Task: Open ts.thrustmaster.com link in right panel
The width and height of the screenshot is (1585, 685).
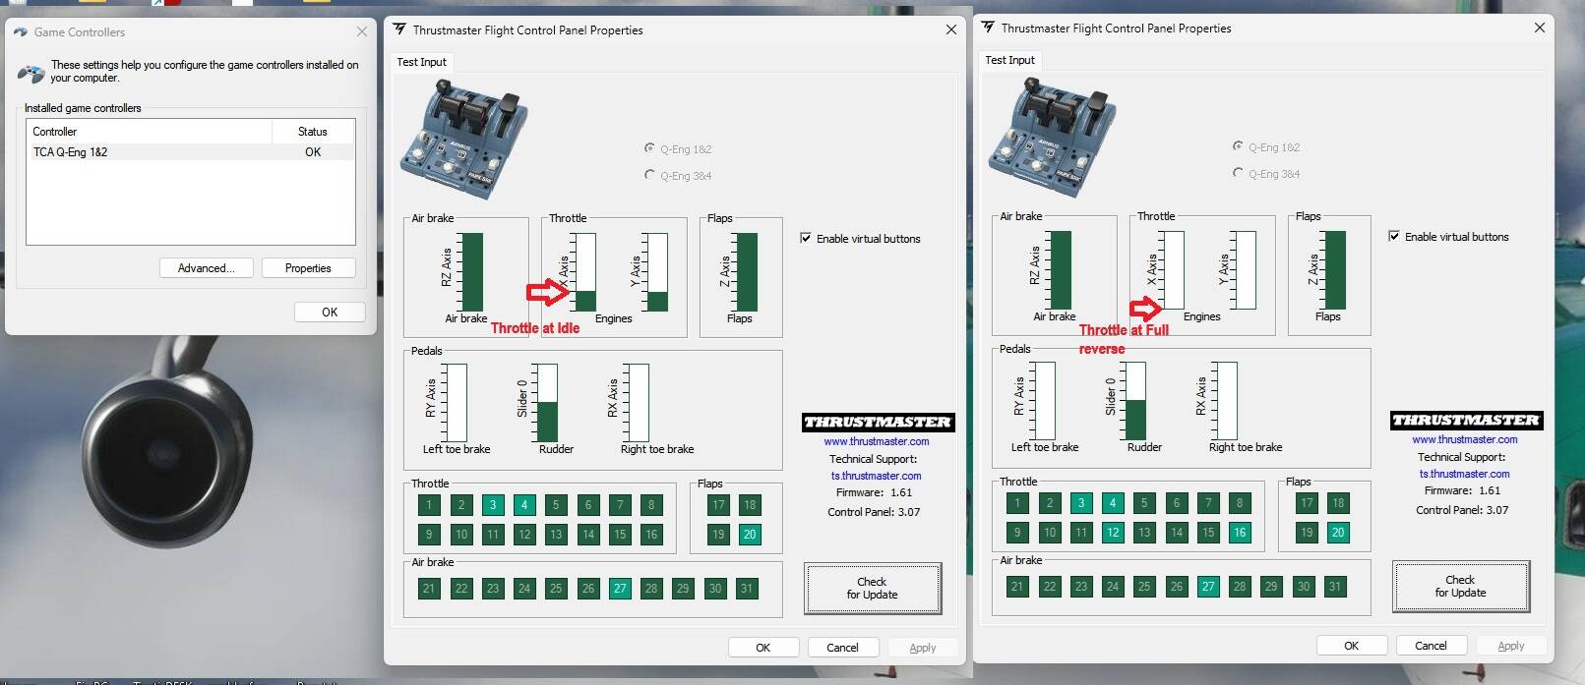Action: click(1465, 475)
